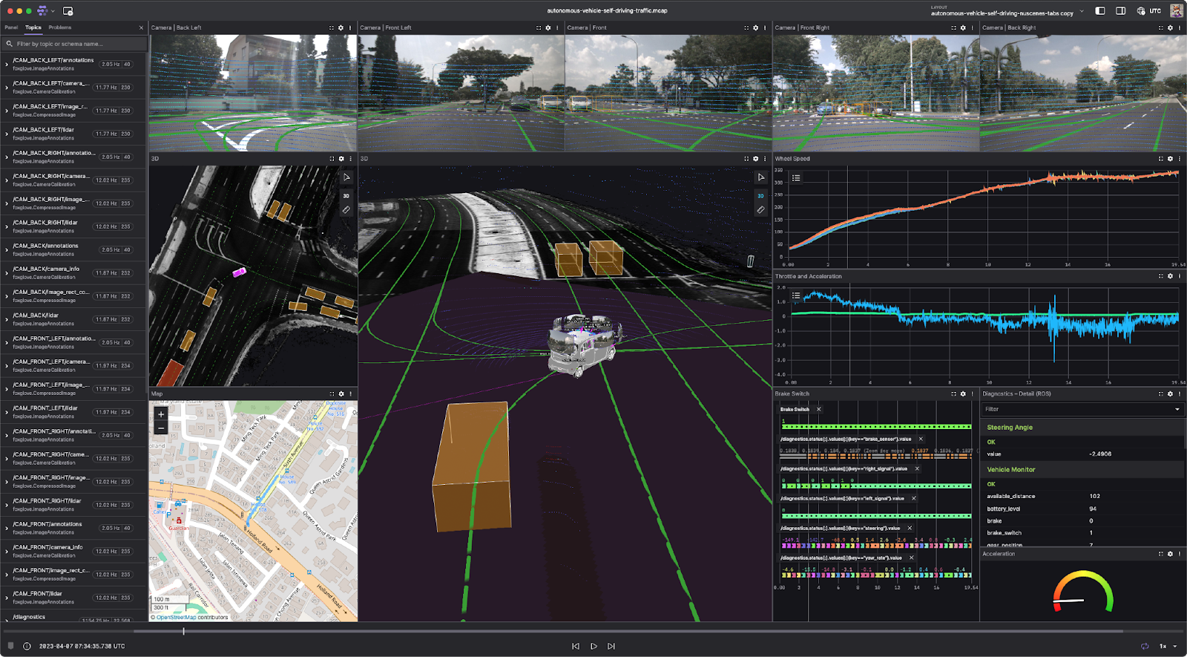This screenshot has width=1187, height=657.
Task: Open more options menu for Throttle and Acceleration panel
Action: [1180, 276]
